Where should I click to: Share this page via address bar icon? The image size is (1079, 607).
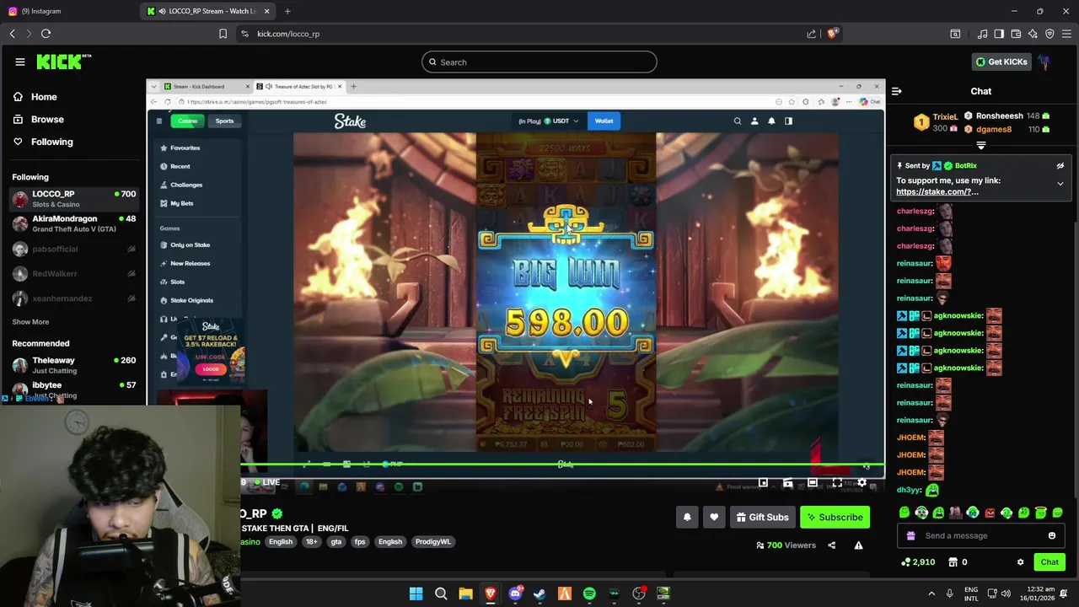(x=811, y=34)
